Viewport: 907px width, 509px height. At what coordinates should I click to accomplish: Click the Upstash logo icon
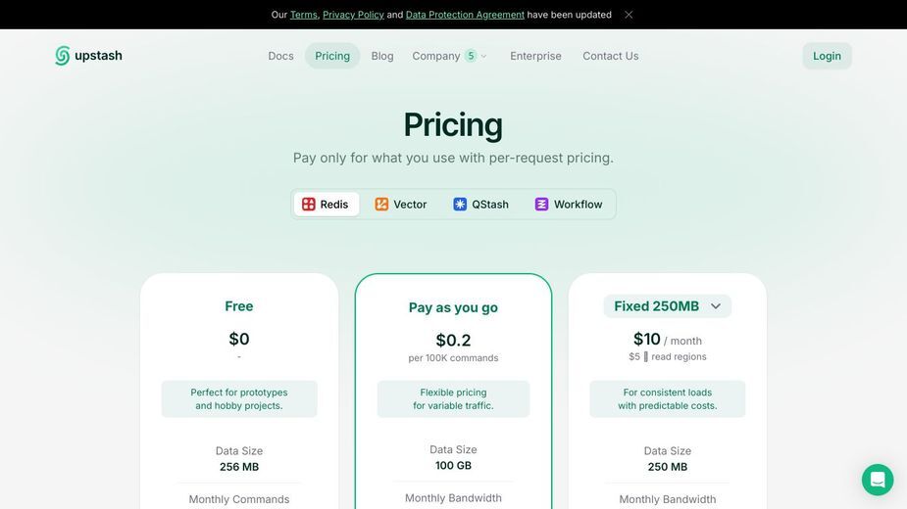[x=62, y=56]
